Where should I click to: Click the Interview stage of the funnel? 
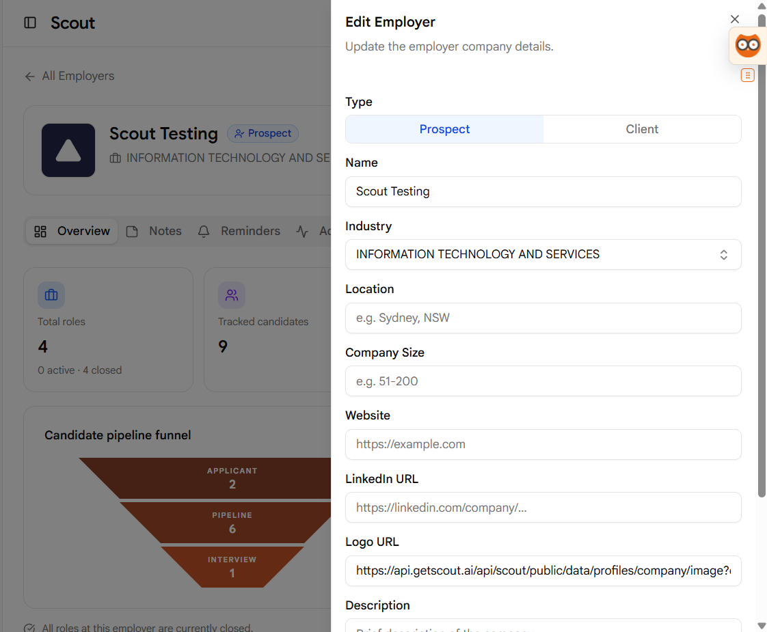(232, 567)
